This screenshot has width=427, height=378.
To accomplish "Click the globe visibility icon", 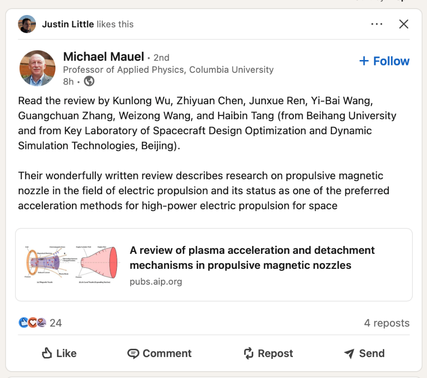I will click(89, 81).
